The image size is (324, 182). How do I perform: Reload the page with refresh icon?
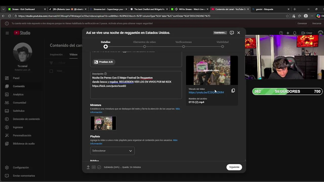click(9, 16)
